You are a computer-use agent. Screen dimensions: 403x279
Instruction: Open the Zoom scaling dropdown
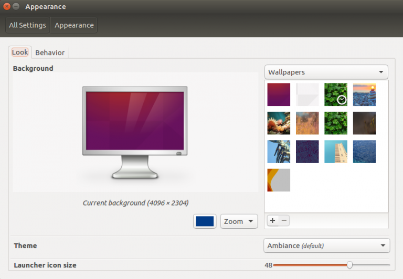click(x=239, y=221)
